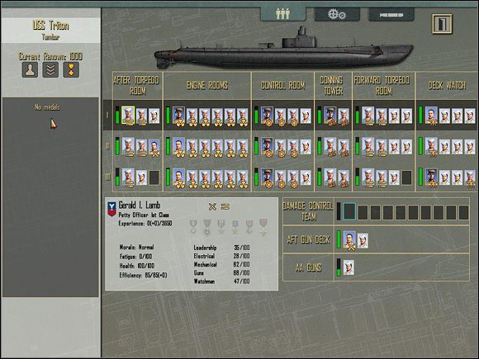Select first sailor in Forward Torpedo Room watch I
The image size is (479, 359).
(x=368, y=116)
